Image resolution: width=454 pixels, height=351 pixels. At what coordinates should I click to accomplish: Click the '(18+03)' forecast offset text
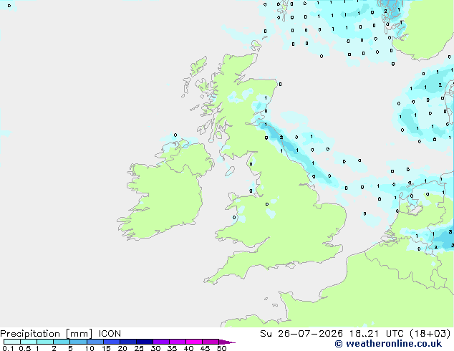click(430, 334)
